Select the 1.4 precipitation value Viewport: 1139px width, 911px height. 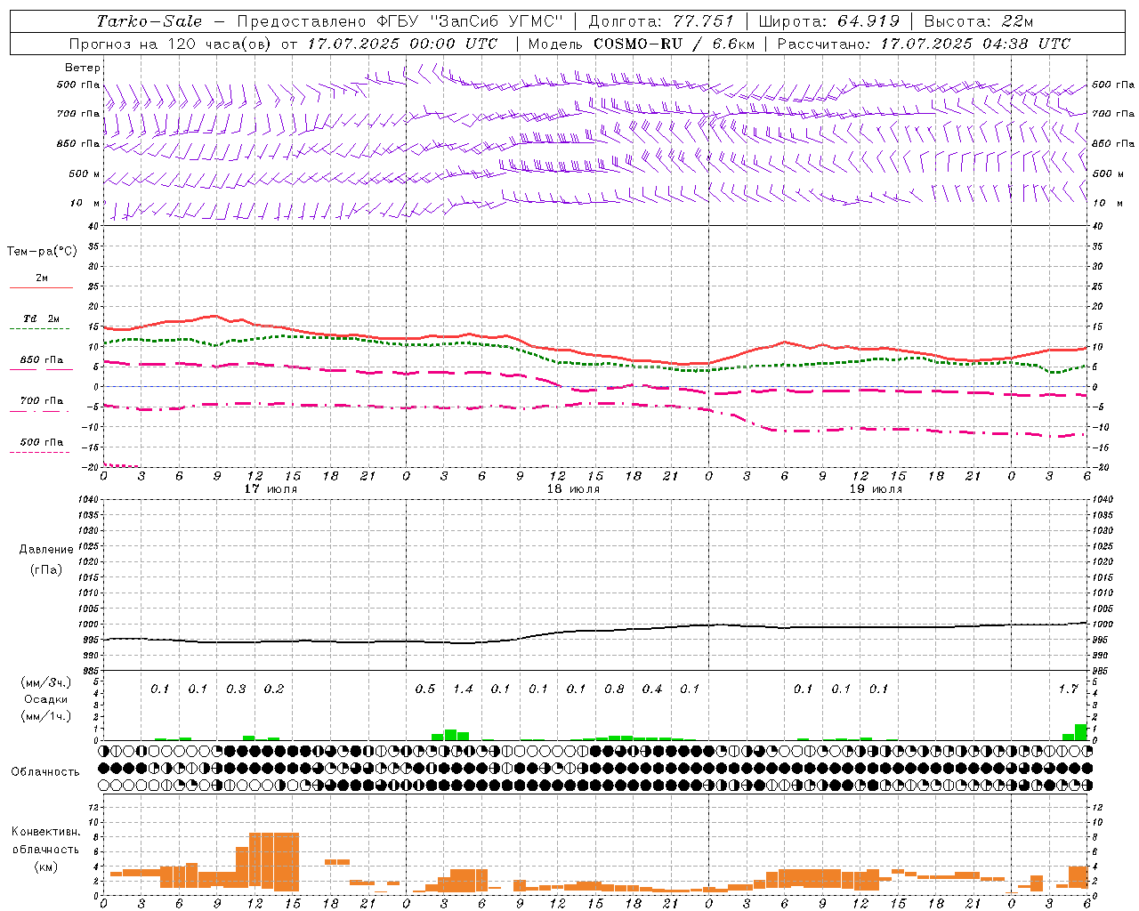463,689
